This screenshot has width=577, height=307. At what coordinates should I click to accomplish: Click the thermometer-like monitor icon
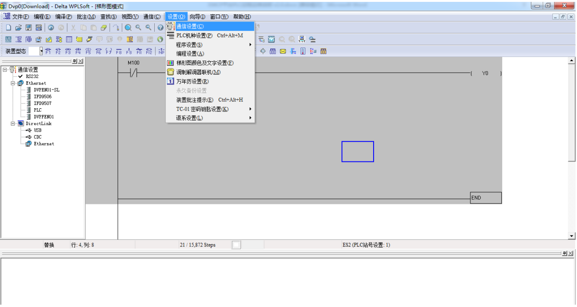[x=303, y=51]
